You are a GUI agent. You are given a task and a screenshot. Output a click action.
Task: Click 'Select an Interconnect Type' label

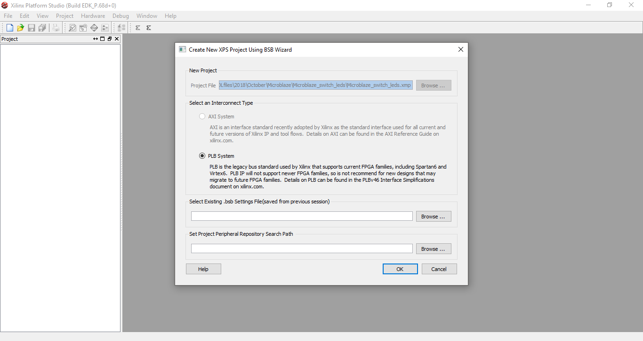(x=221, y=103)
